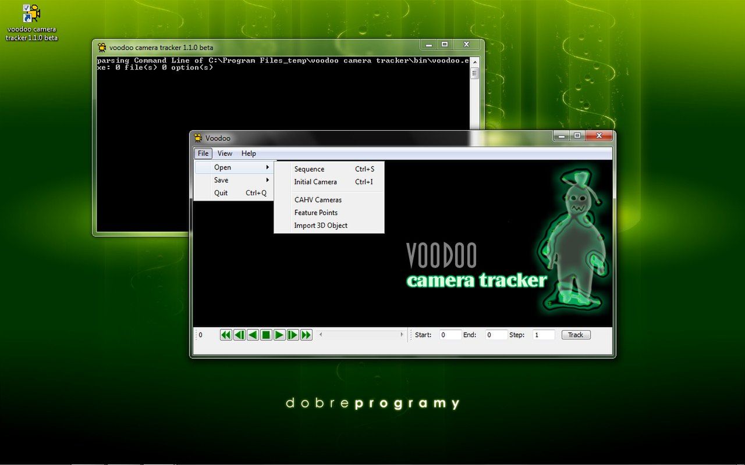Click the frame timeline slider track
Viewport: 745px width, 465px height.
click(x=361, y=335)
